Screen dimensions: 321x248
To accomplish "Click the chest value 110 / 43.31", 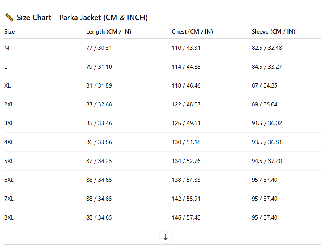I will 186,48.
